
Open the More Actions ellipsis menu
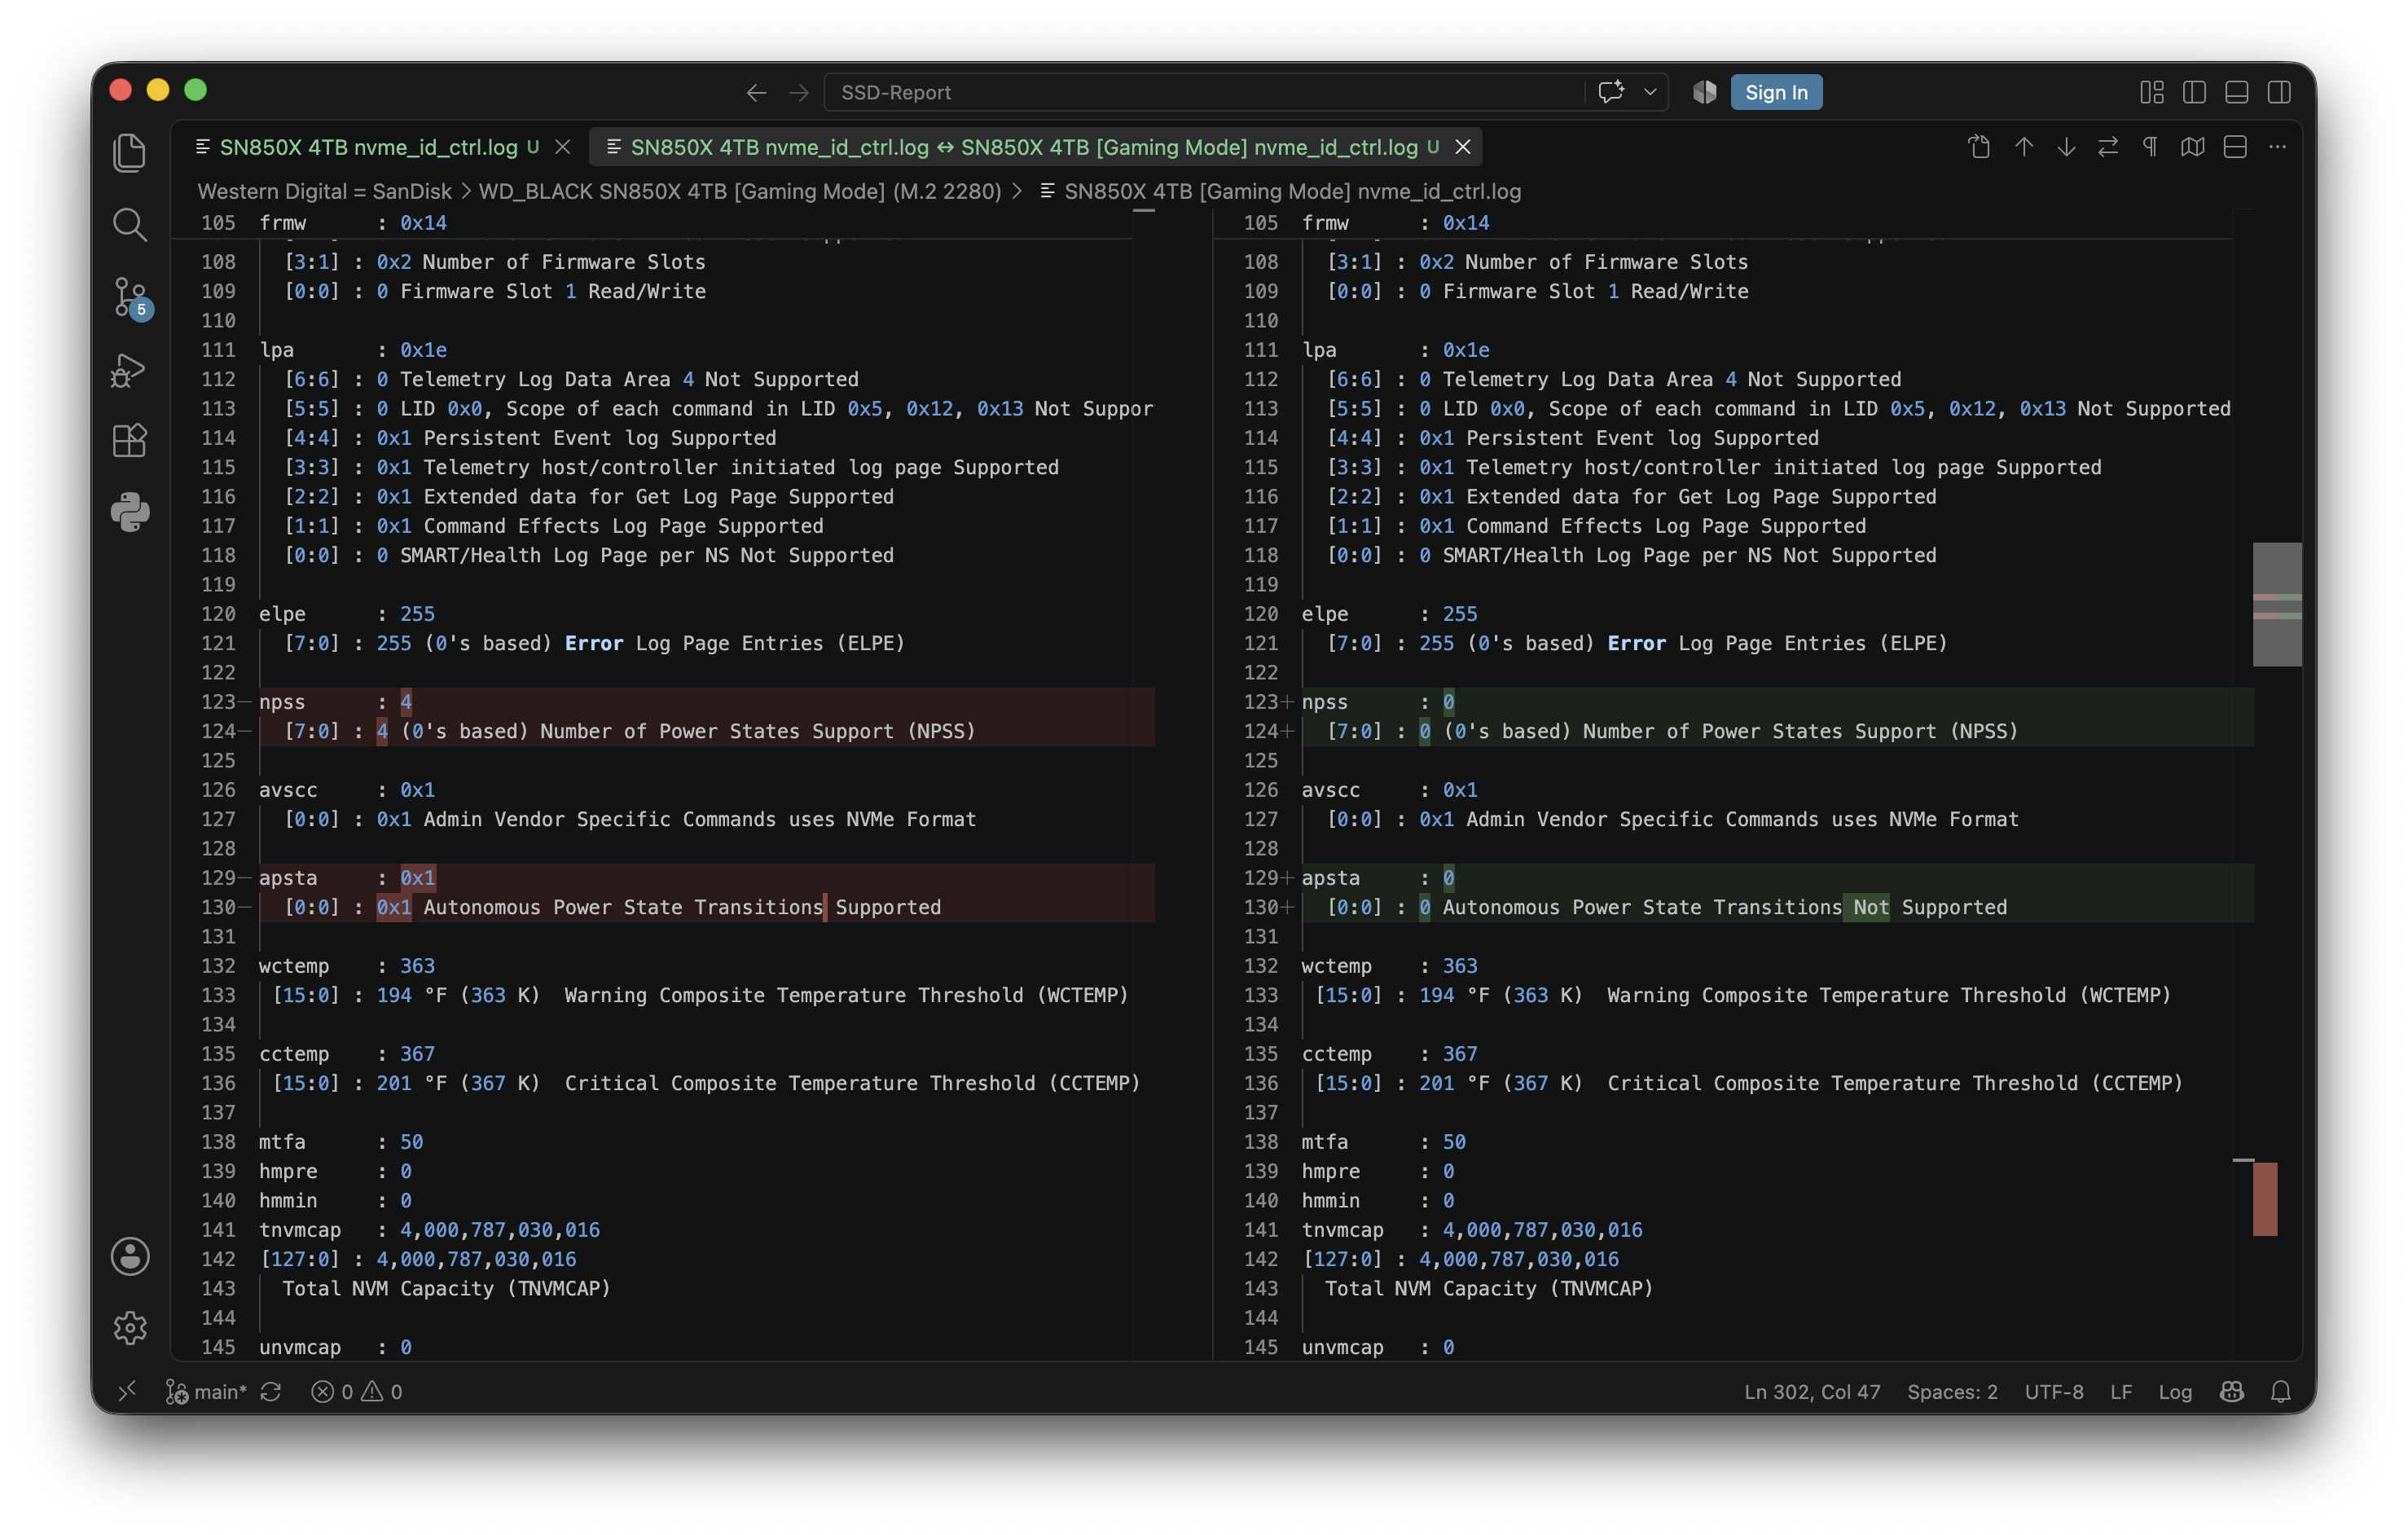2277,147
